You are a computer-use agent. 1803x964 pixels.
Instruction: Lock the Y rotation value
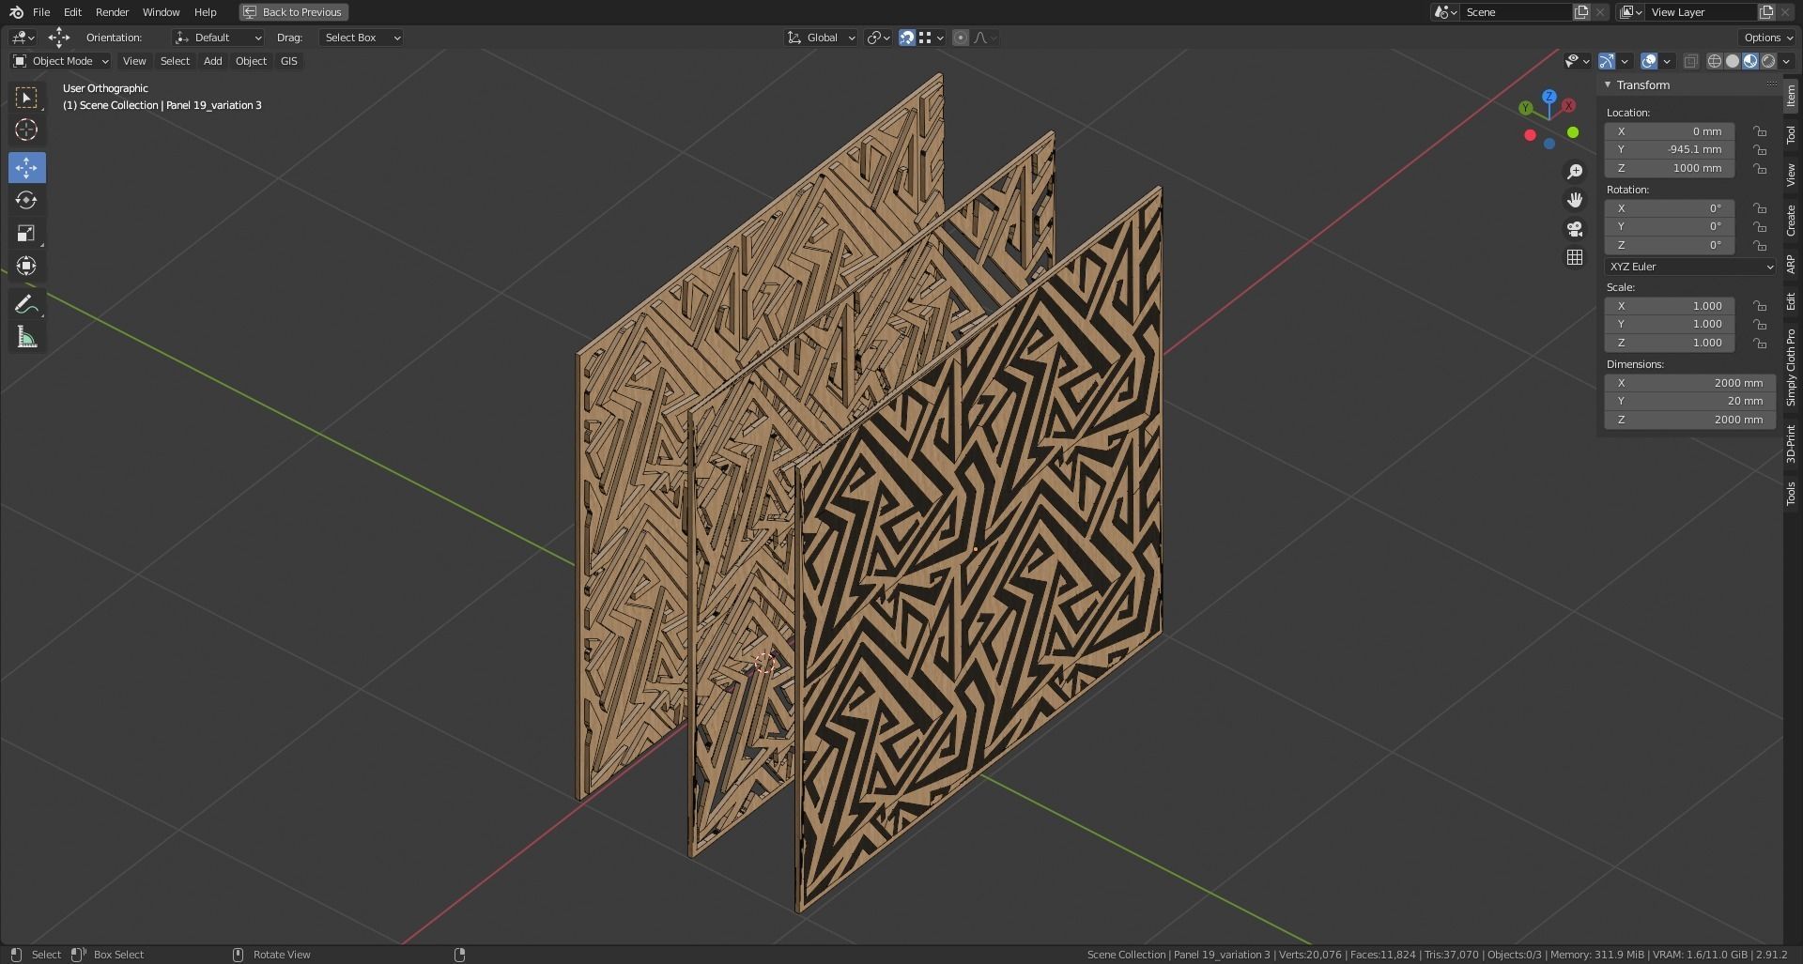pyautogui.click(x=1760, y=227)
